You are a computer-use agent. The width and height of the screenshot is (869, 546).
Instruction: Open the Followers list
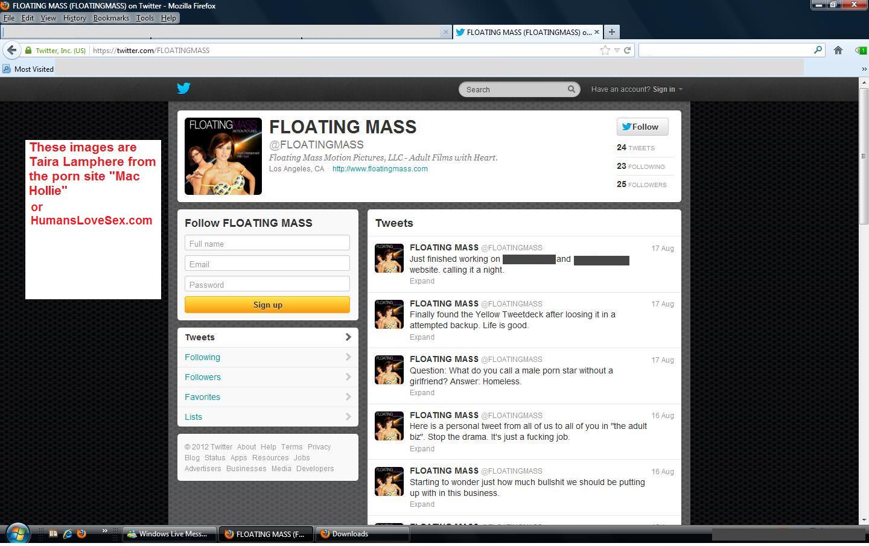(x=268, y=377)
